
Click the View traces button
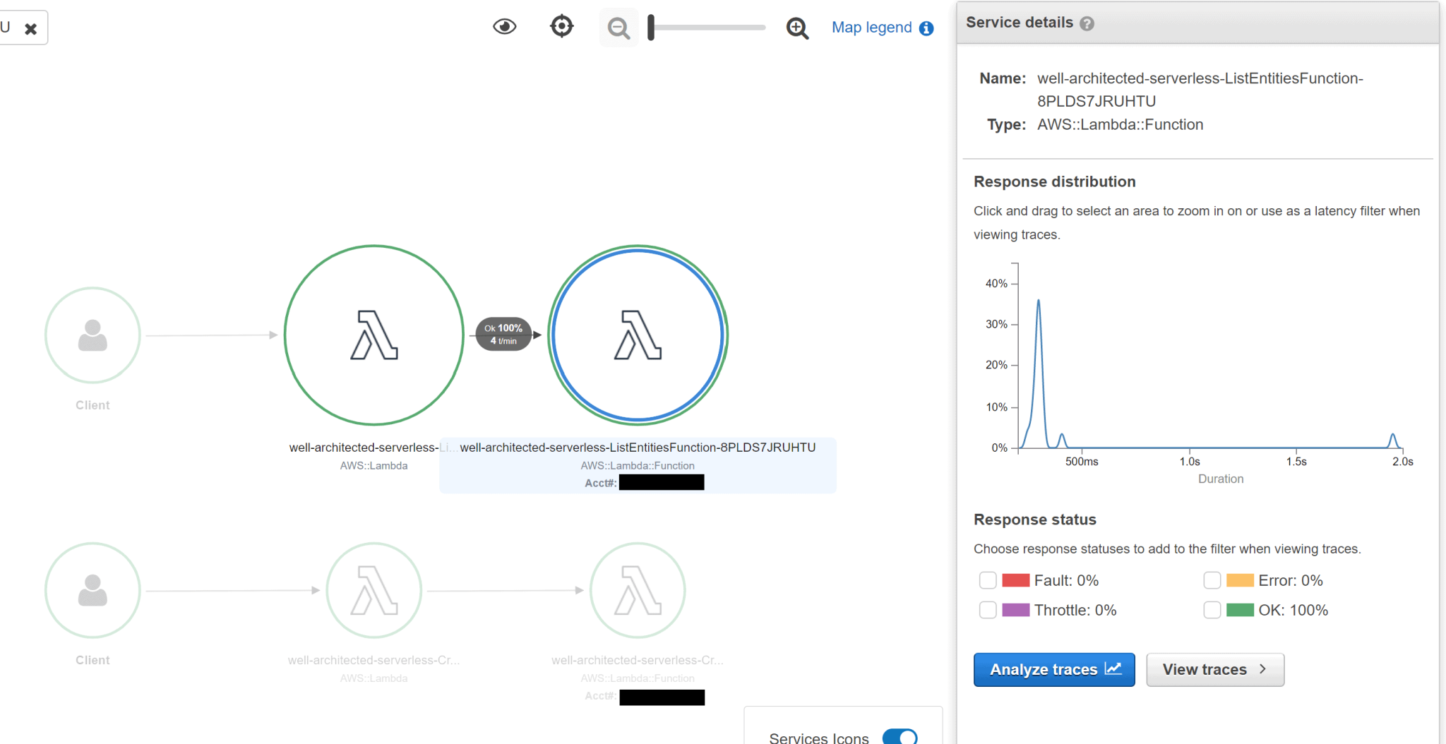(1214, 669)
